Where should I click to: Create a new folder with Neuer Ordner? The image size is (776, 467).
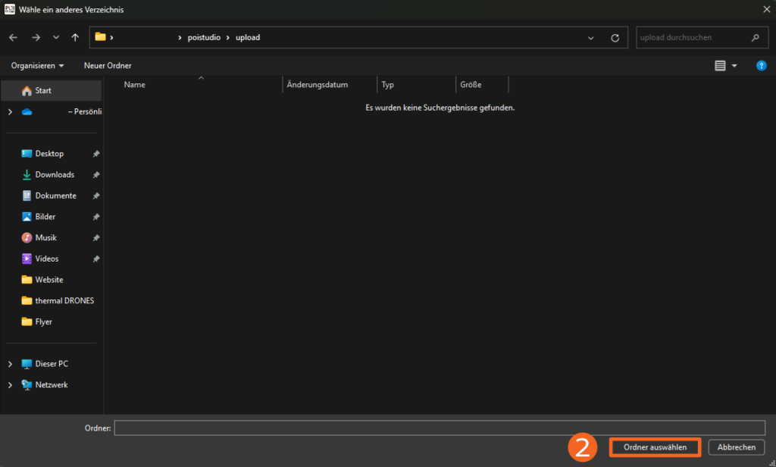point(108,66)
